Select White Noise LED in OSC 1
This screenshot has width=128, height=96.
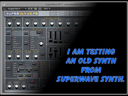11,47
